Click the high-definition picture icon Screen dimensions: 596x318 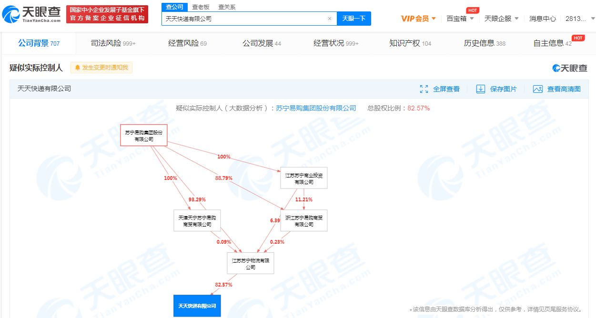[x=538, y=89]
